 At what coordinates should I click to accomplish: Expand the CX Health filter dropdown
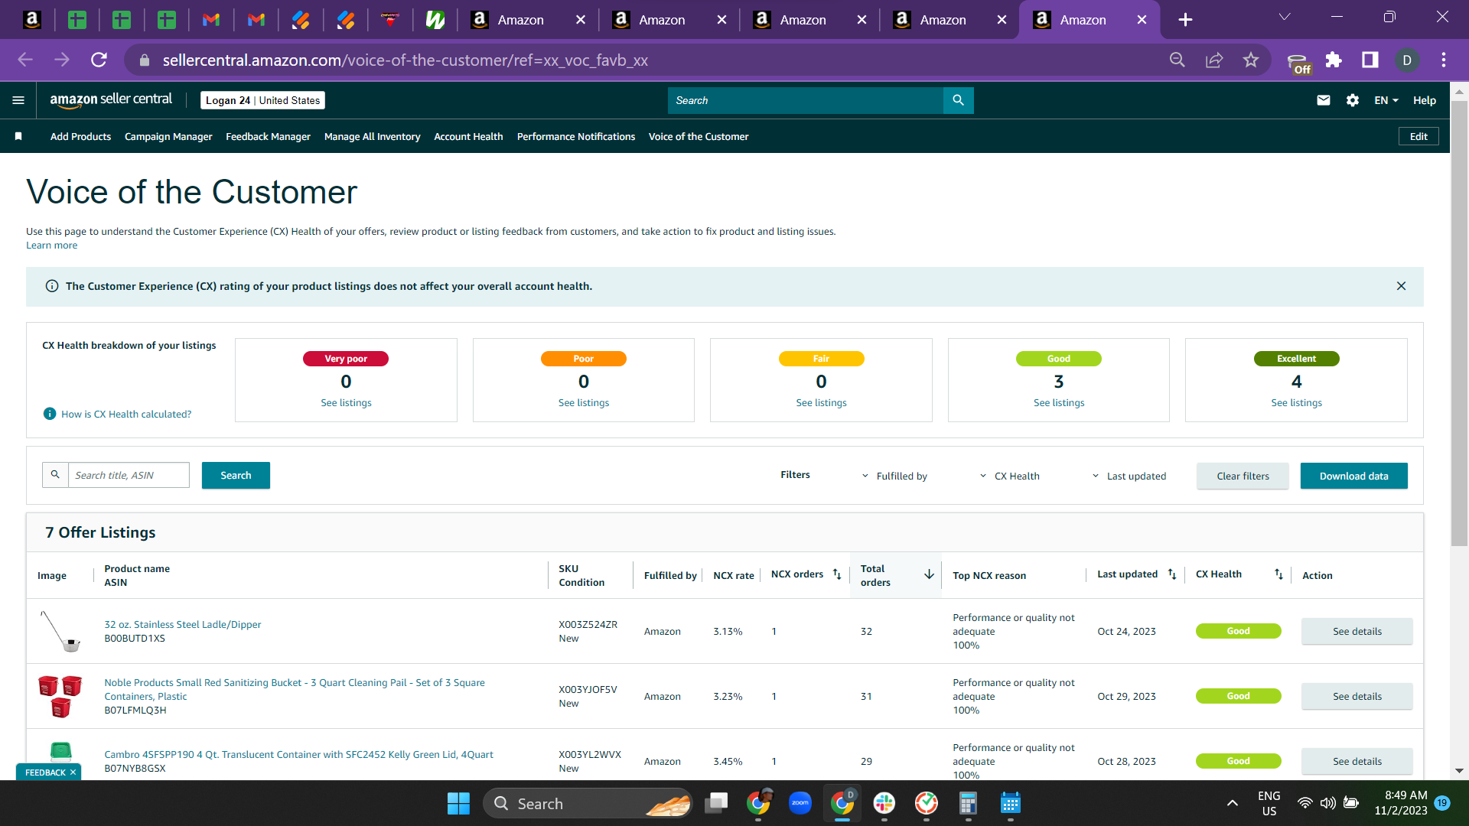1009,476
